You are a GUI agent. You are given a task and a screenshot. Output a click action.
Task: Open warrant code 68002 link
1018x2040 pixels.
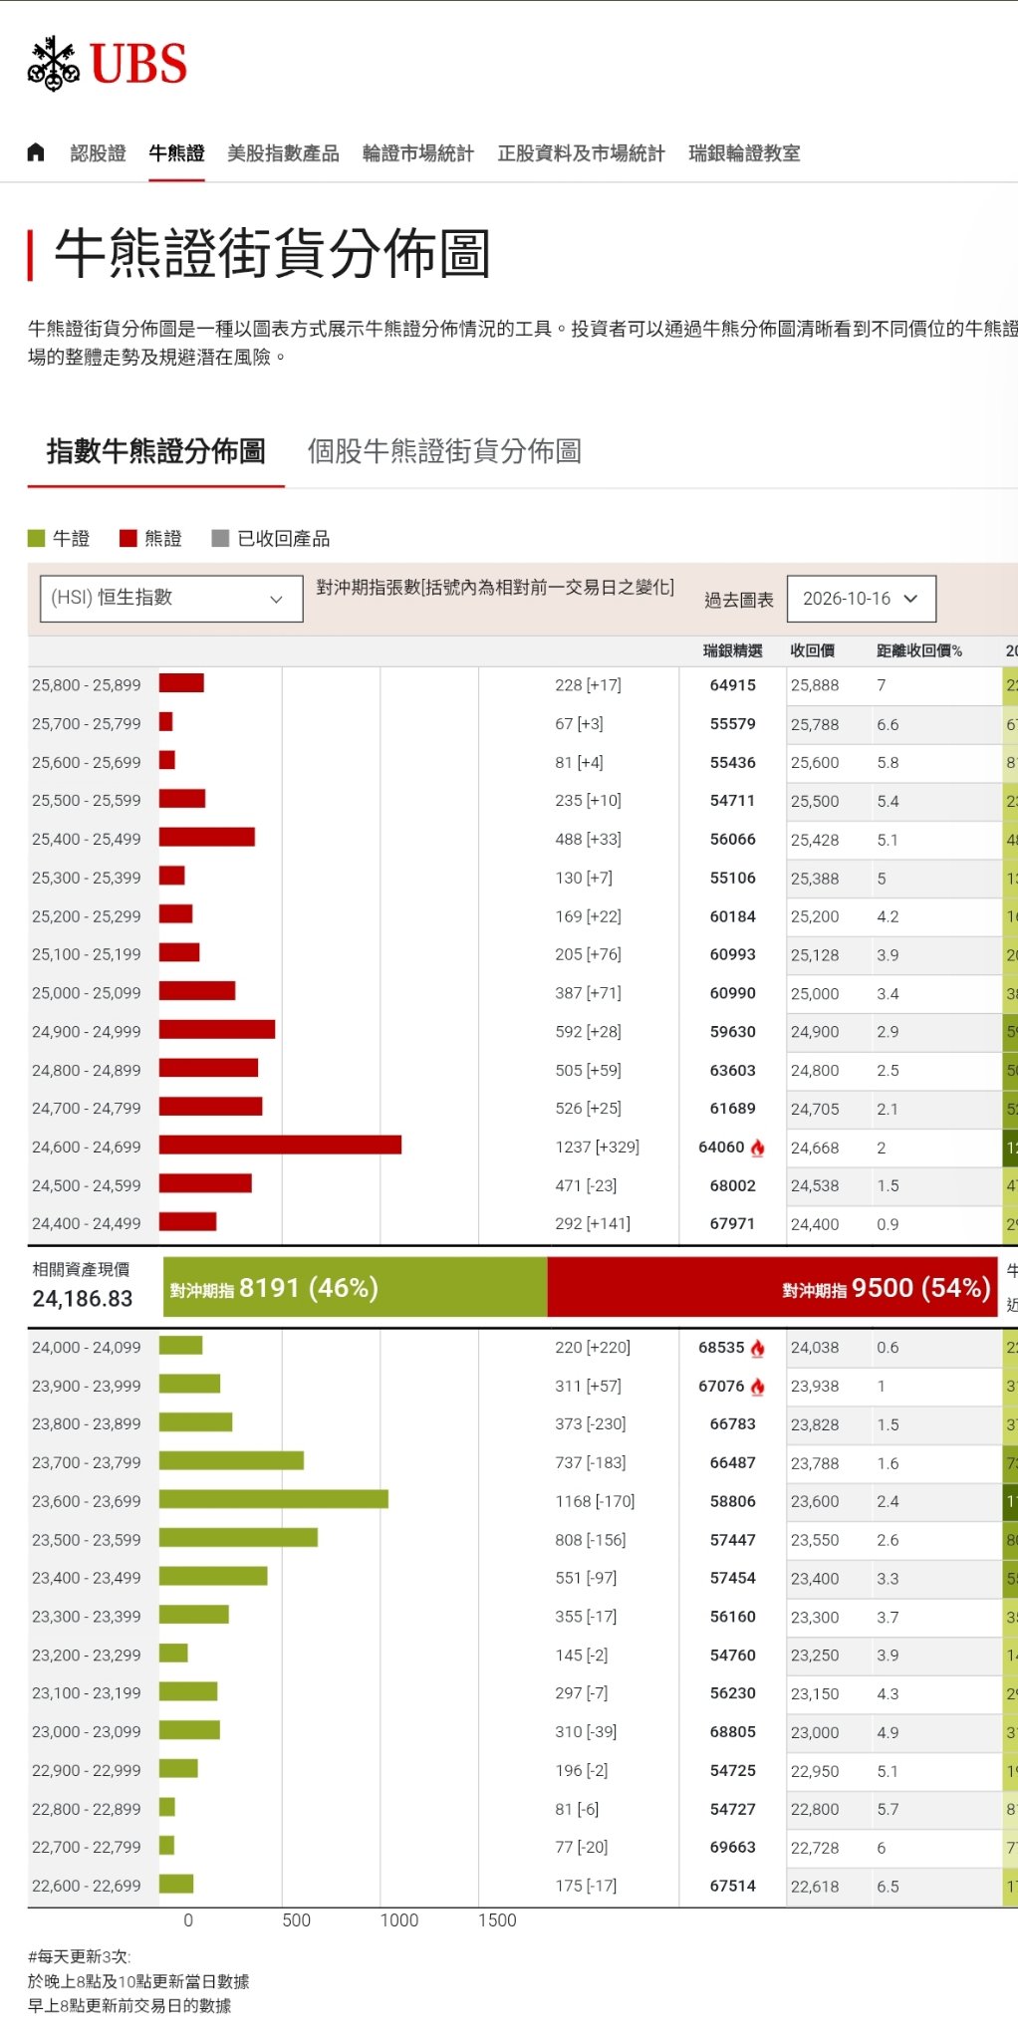[733, 1186]
